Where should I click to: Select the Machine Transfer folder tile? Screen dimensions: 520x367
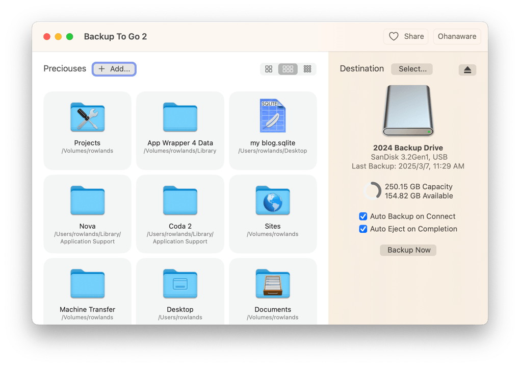coord(87,291)
